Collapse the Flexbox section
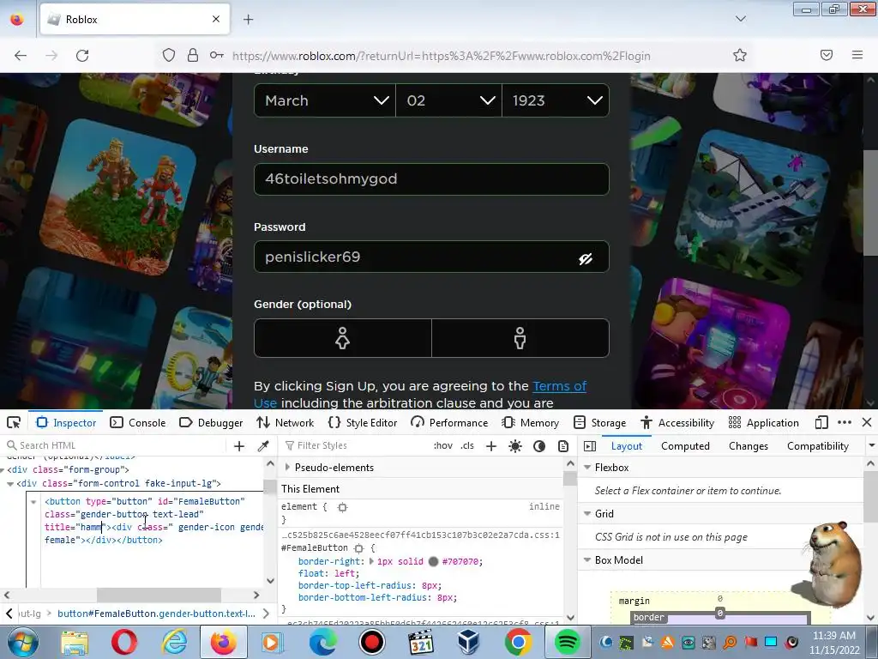The height and width of the screenshot is (659, 878). point(587,468)
